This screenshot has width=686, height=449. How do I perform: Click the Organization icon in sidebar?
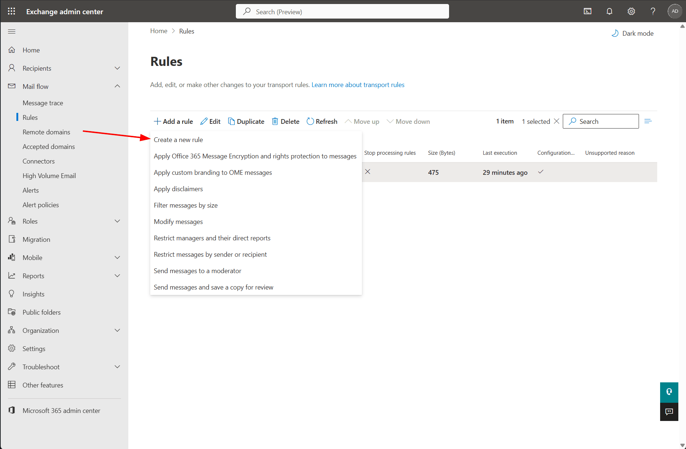(12, 330)
